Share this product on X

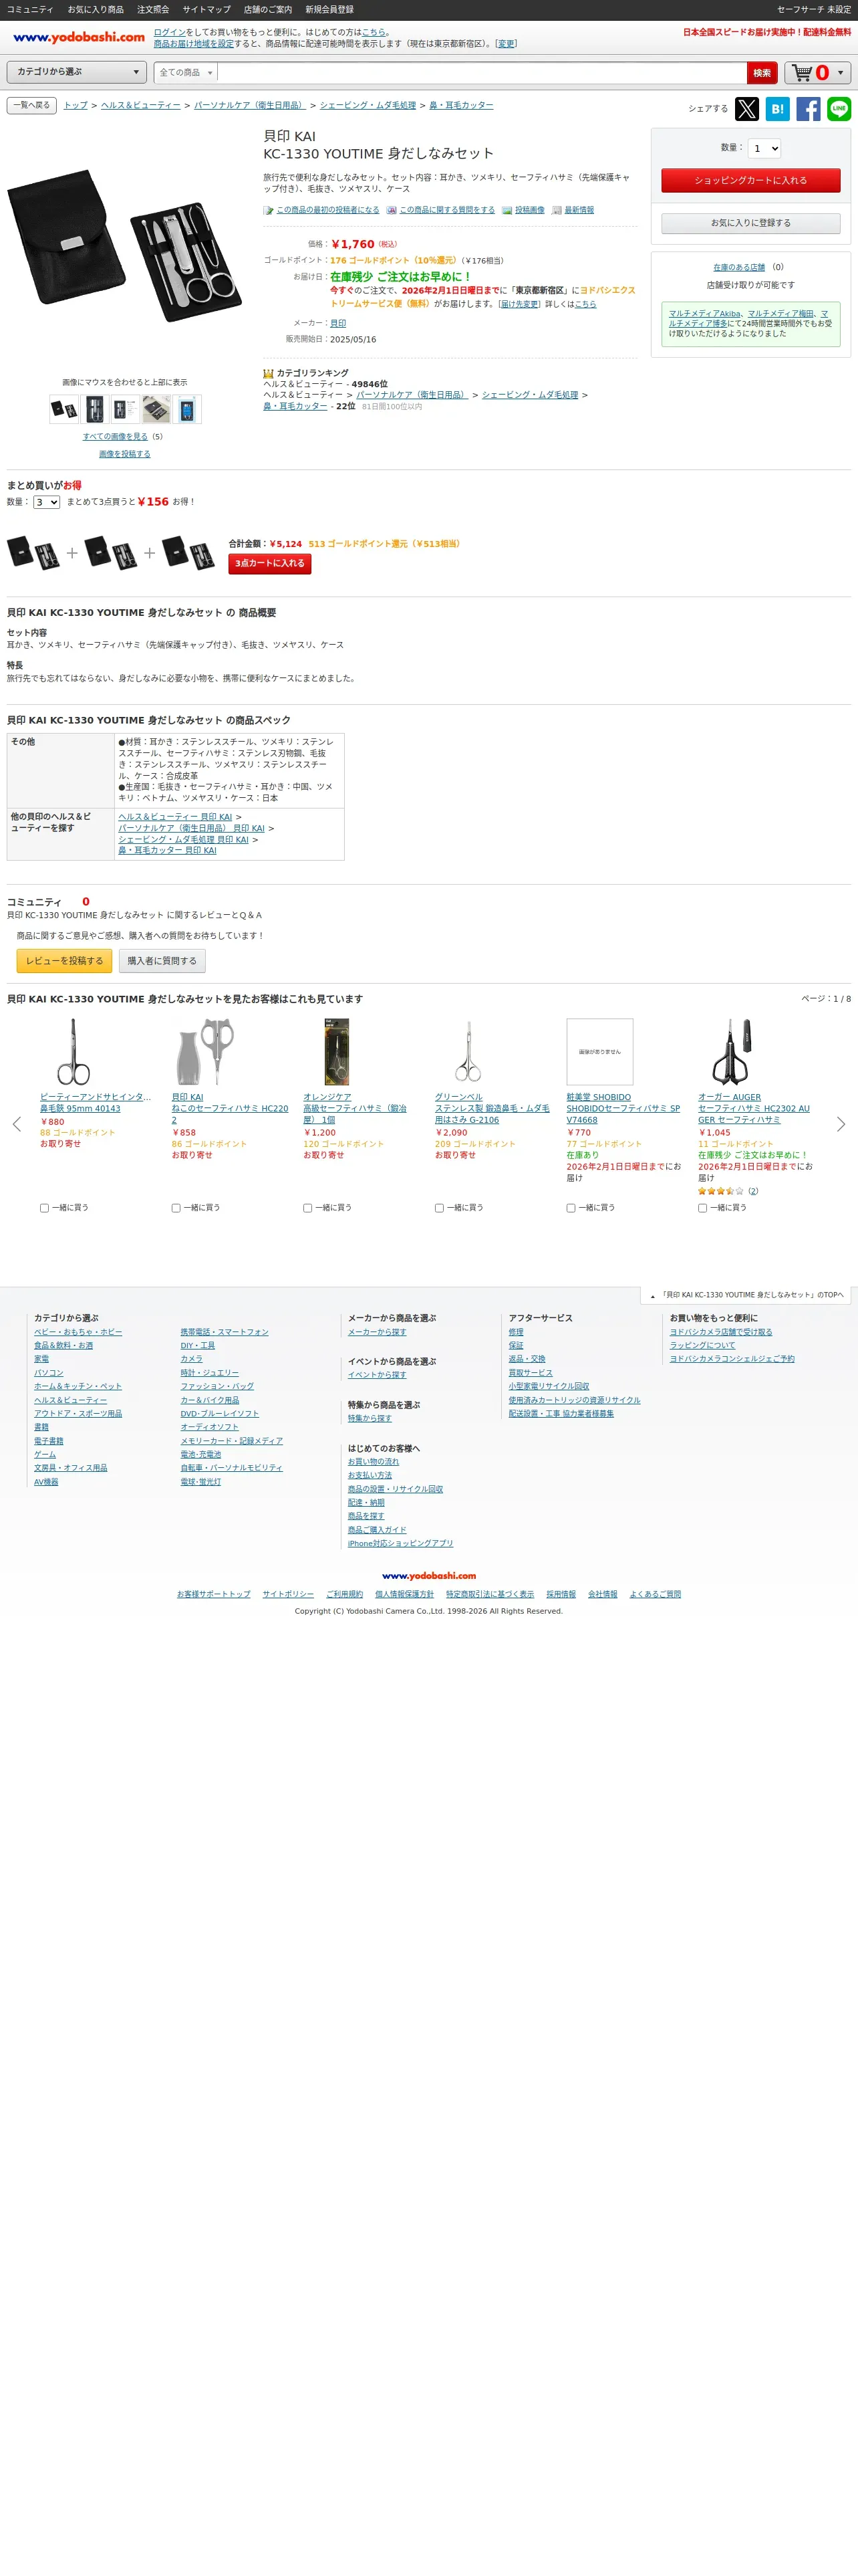[x=746, y=109]
